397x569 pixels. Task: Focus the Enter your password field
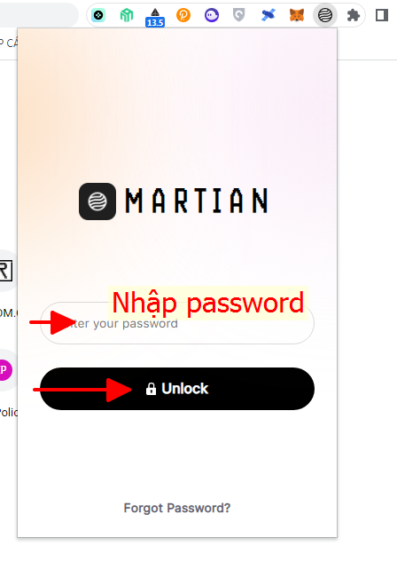(177, 323)
